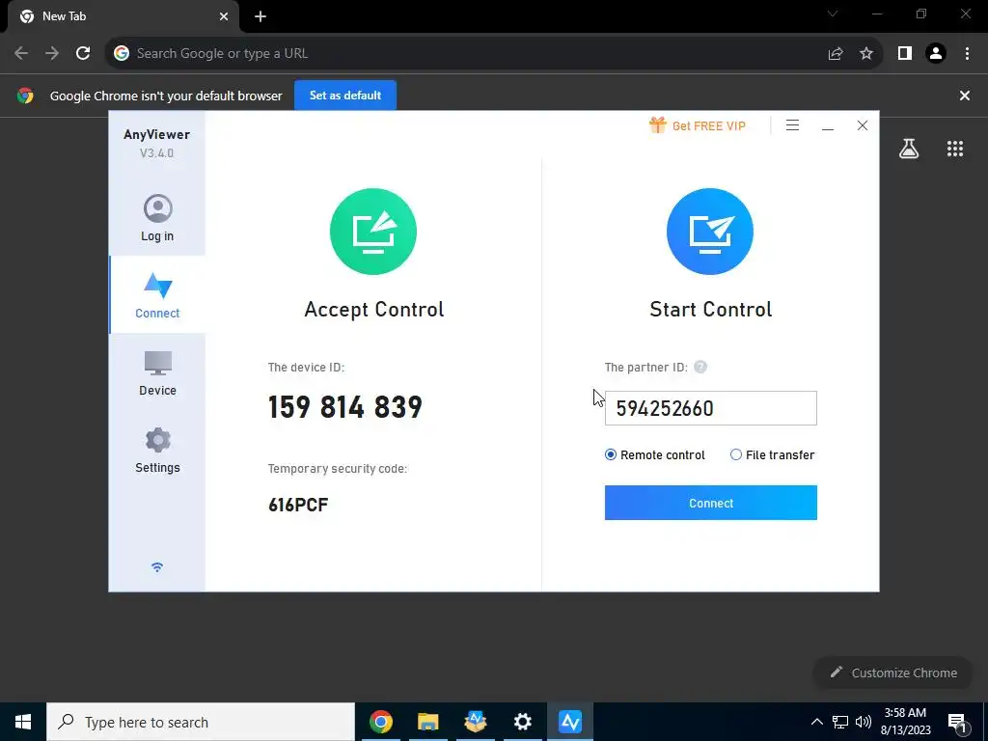This screenshot has width=988, height=741.
Task: Reload the page in Chrome
Action: point(83,53)
